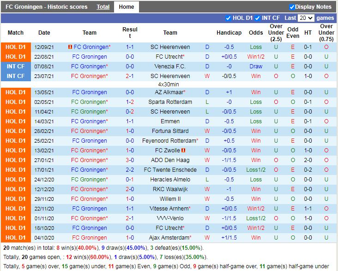Open the Vitesse Arnhem team link
338x271 pixels.
click(170, 209)
